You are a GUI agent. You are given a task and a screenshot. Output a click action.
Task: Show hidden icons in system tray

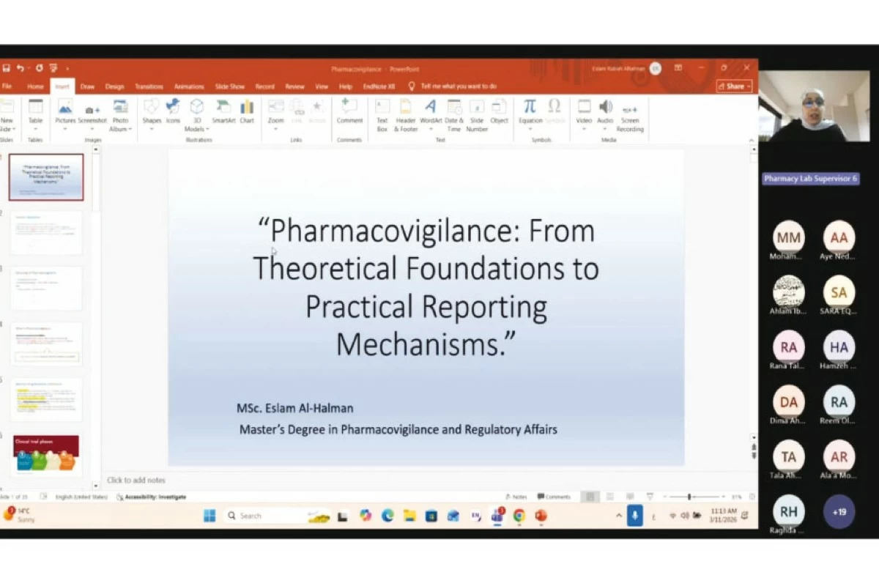619,516
